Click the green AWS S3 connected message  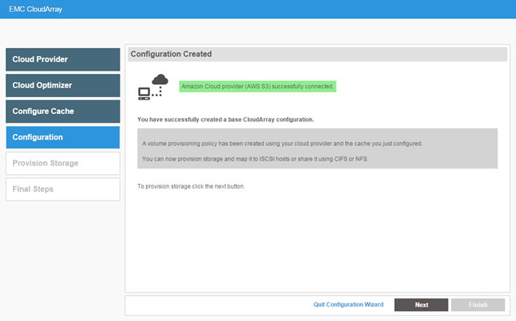tap(258, 87)
